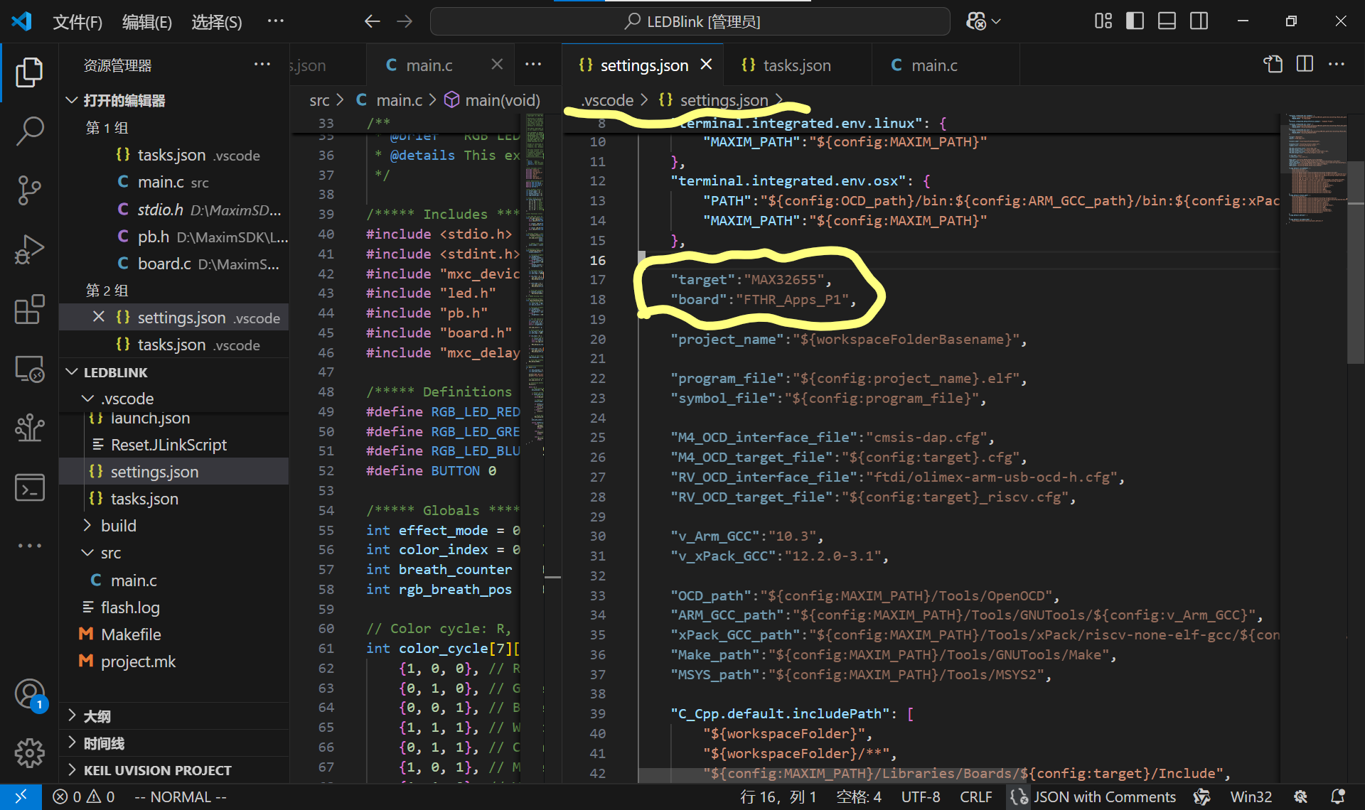
Task: Toggle primary side bar visibility
Action: click(1135, 21)
